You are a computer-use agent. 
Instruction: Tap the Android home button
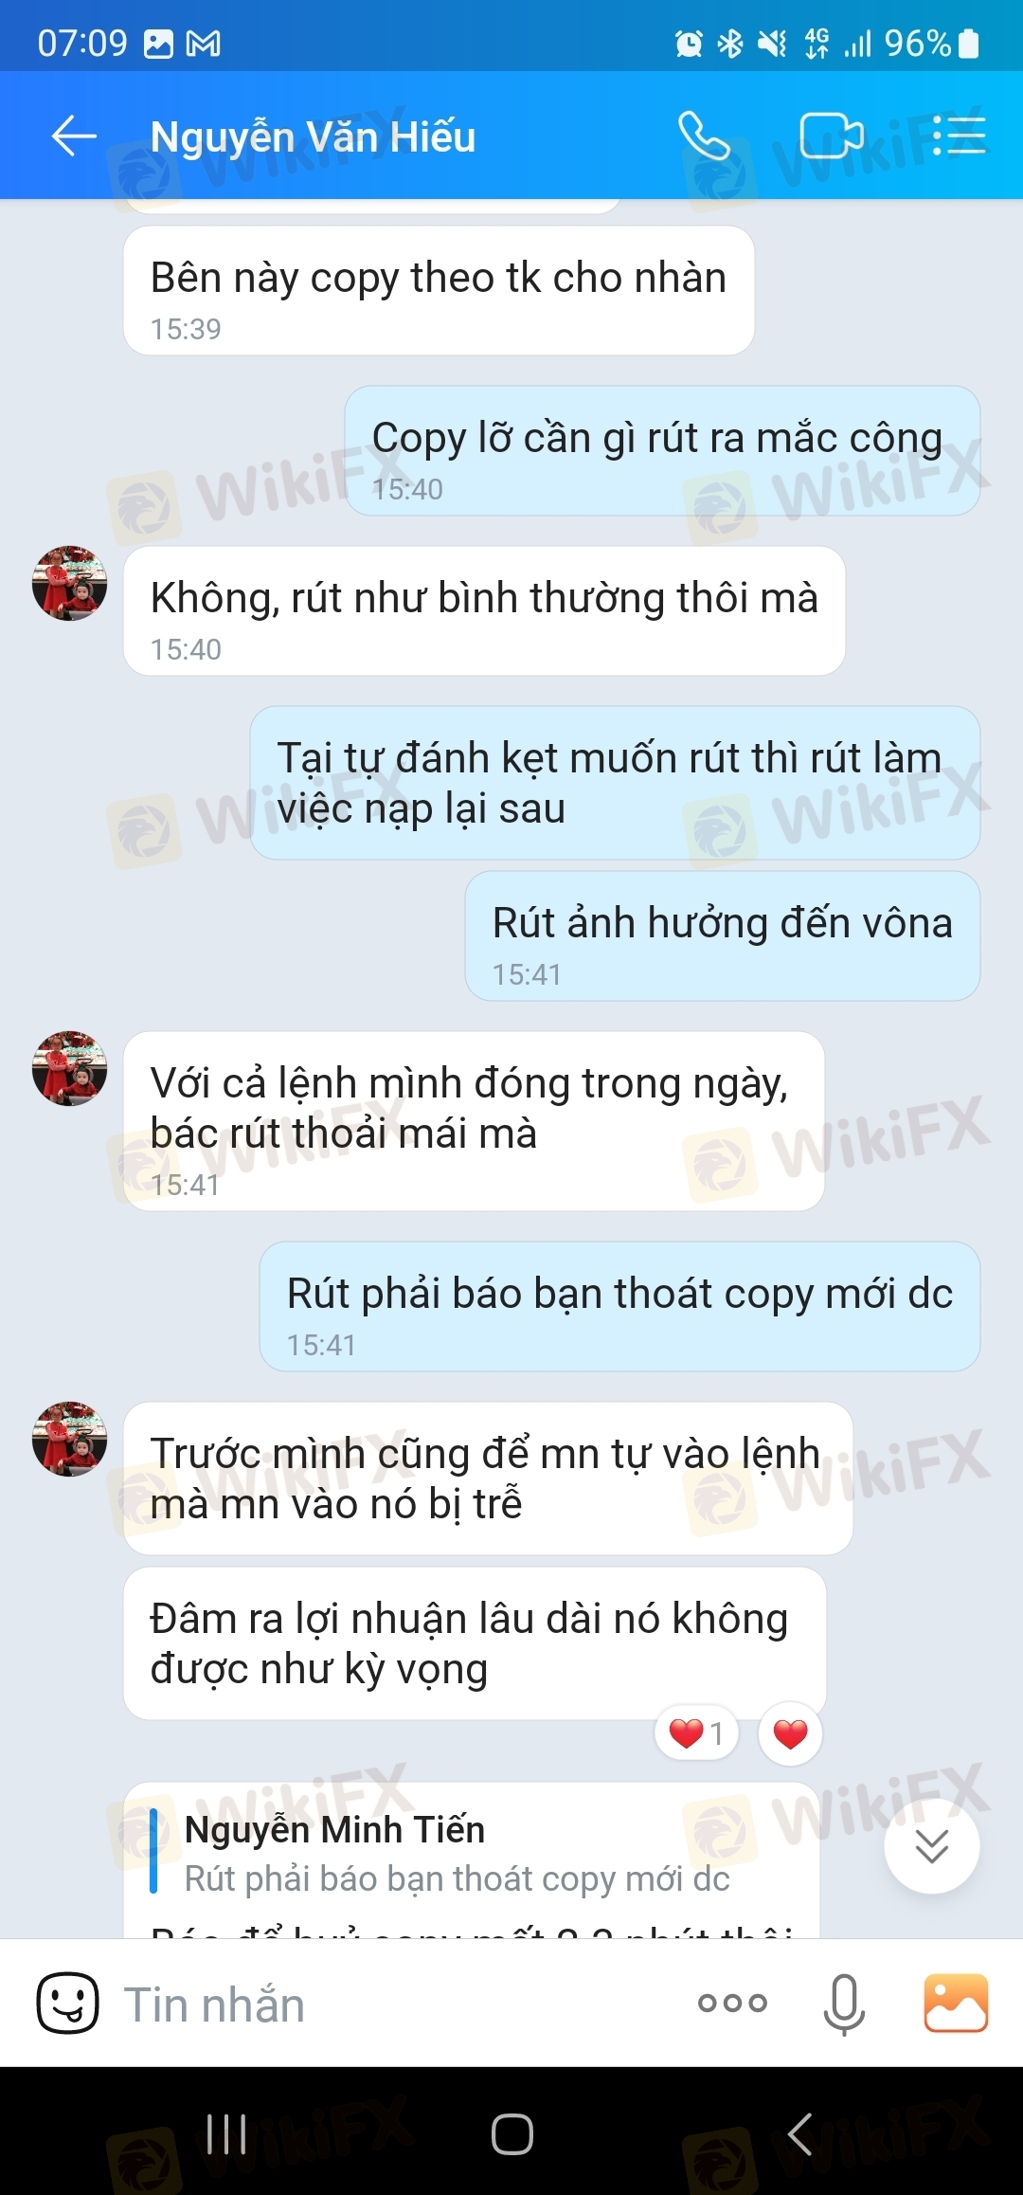511,2134
